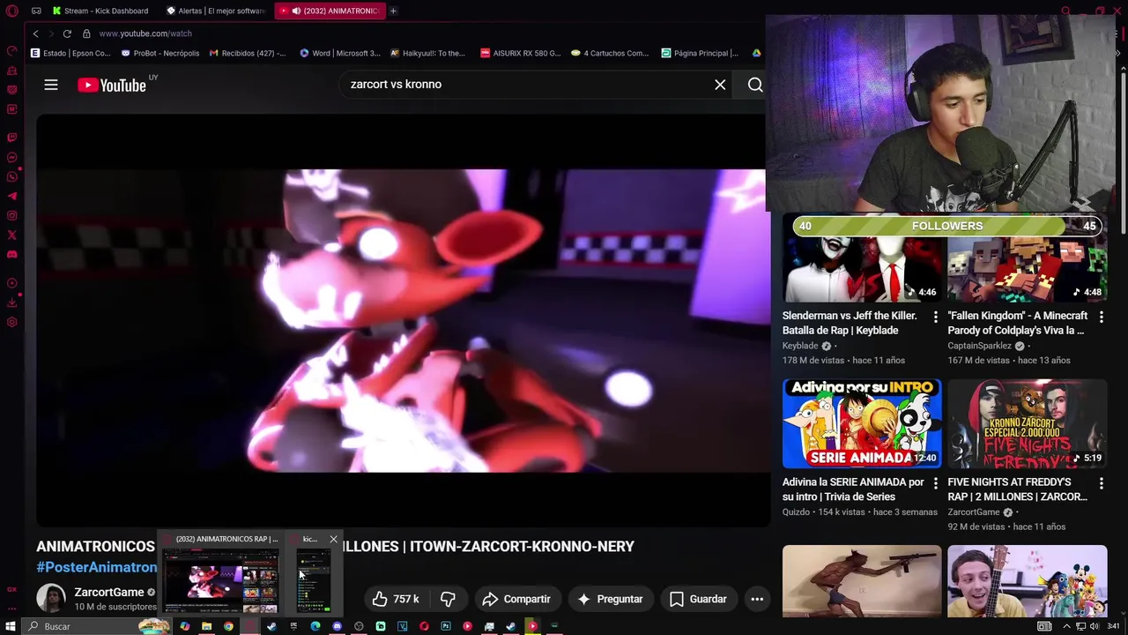Open Word | Microsoft 365 bookmark
1128x635 pixels.
pos(340,53)
